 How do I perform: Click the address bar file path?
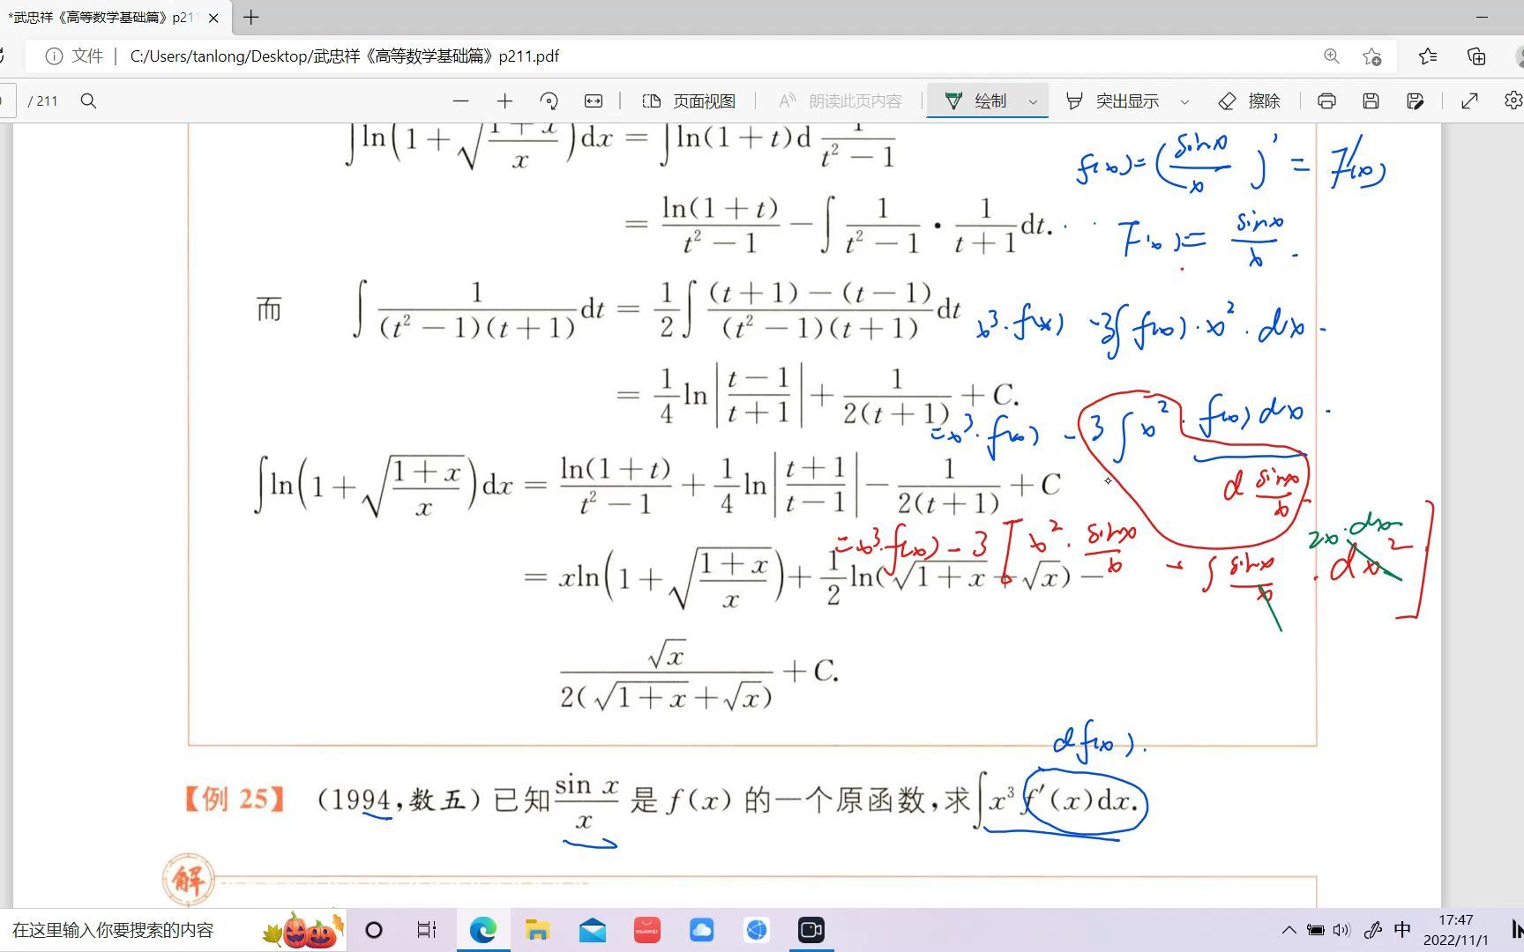345,56
